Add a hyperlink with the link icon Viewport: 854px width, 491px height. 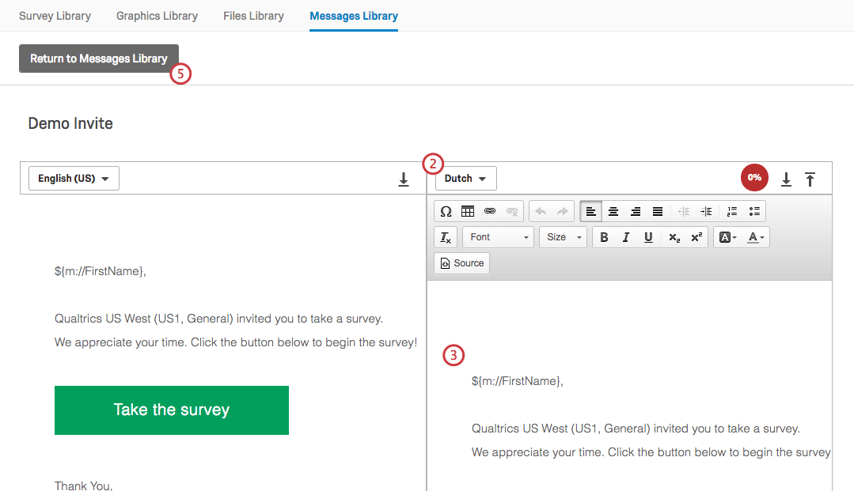489,211
